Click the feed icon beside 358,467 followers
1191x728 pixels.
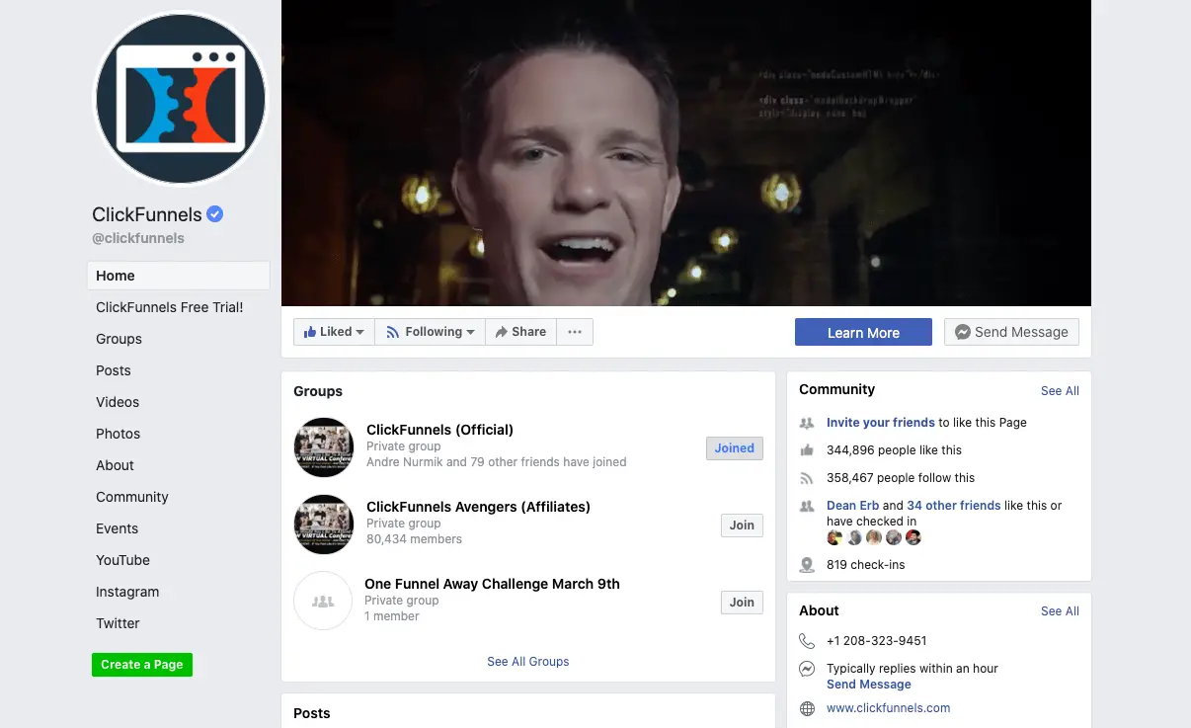click(x=807, y=478)
